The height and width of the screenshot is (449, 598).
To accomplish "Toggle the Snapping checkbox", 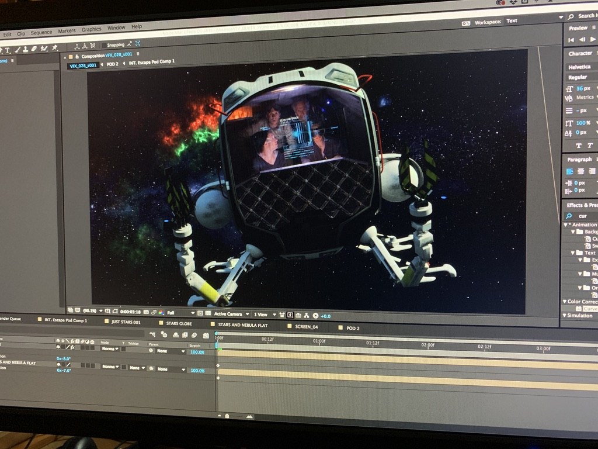I will tap(104, 46).
